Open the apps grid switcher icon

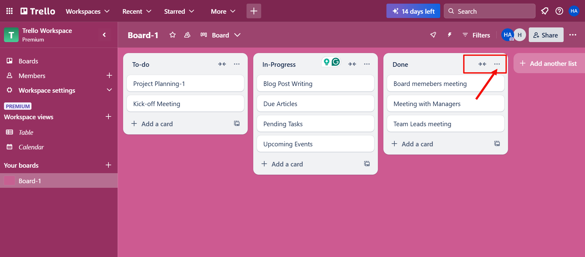[x=9, y=11]
